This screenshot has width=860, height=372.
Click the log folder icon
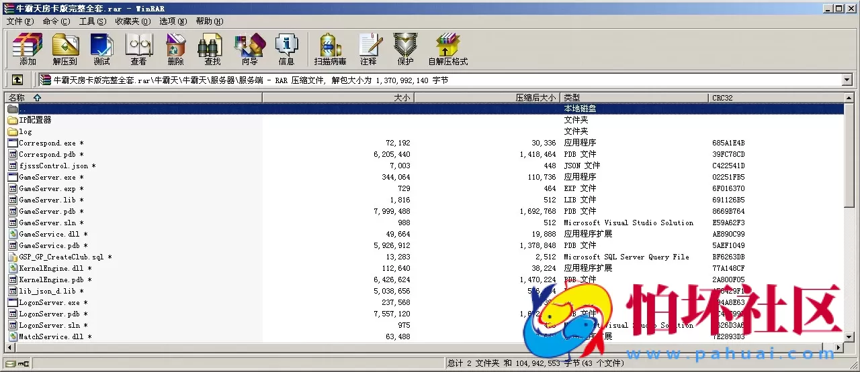point(13,131)
